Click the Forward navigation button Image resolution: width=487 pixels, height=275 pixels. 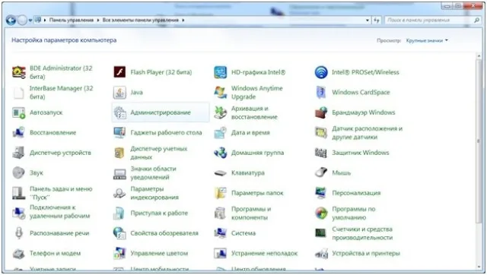22,21
